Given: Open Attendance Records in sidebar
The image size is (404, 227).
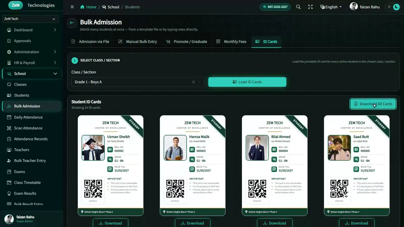Looking at the screenshot, I should [32, 139].
